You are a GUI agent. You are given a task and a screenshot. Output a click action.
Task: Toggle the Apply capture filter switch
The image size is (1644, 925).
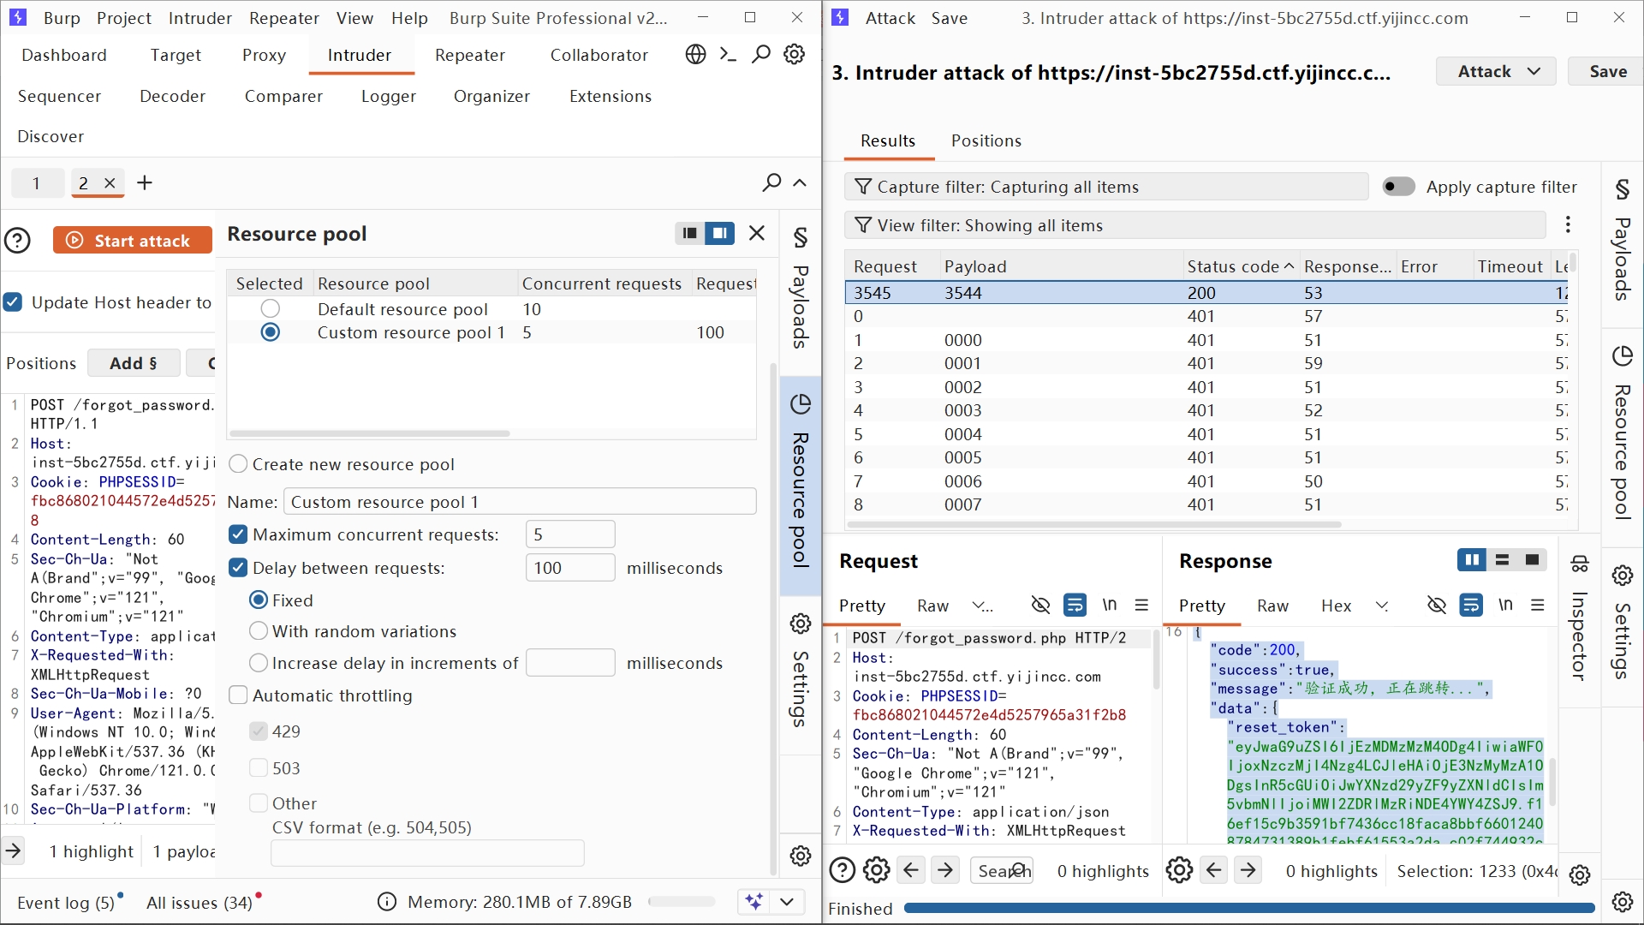click(1398, 187)
